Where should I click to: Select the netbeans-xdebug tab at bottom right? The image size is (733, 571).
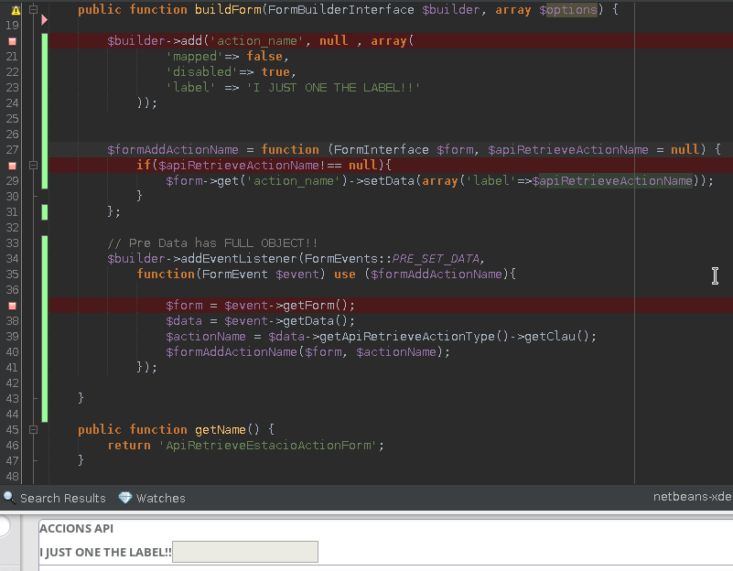[x=693, y=497]
